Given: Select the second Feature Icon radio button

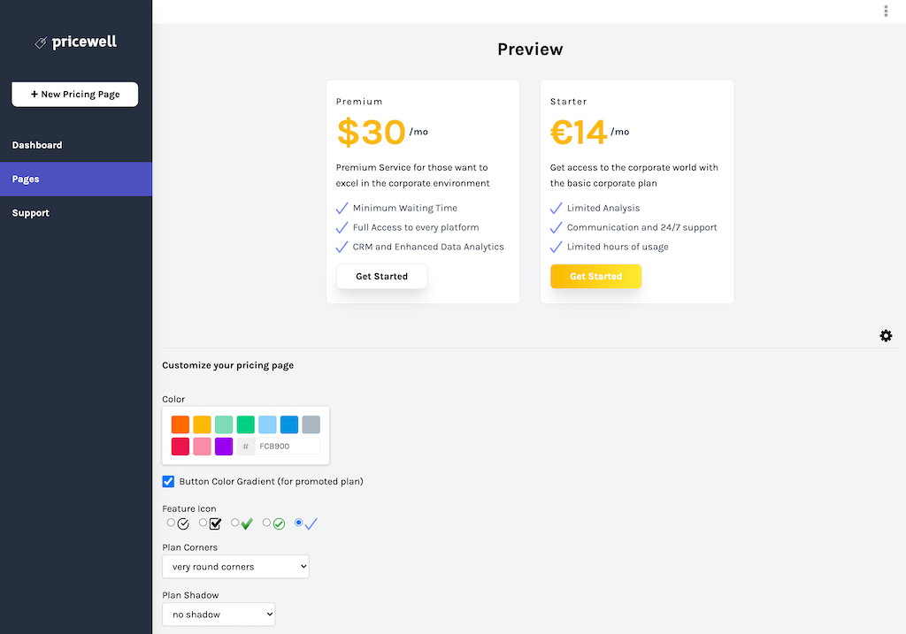Looking at the screenshot, I should click(203, 523).
